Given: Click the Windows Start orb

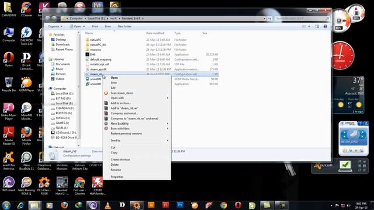Looking at the screenshot, I should tap(6, 205).
